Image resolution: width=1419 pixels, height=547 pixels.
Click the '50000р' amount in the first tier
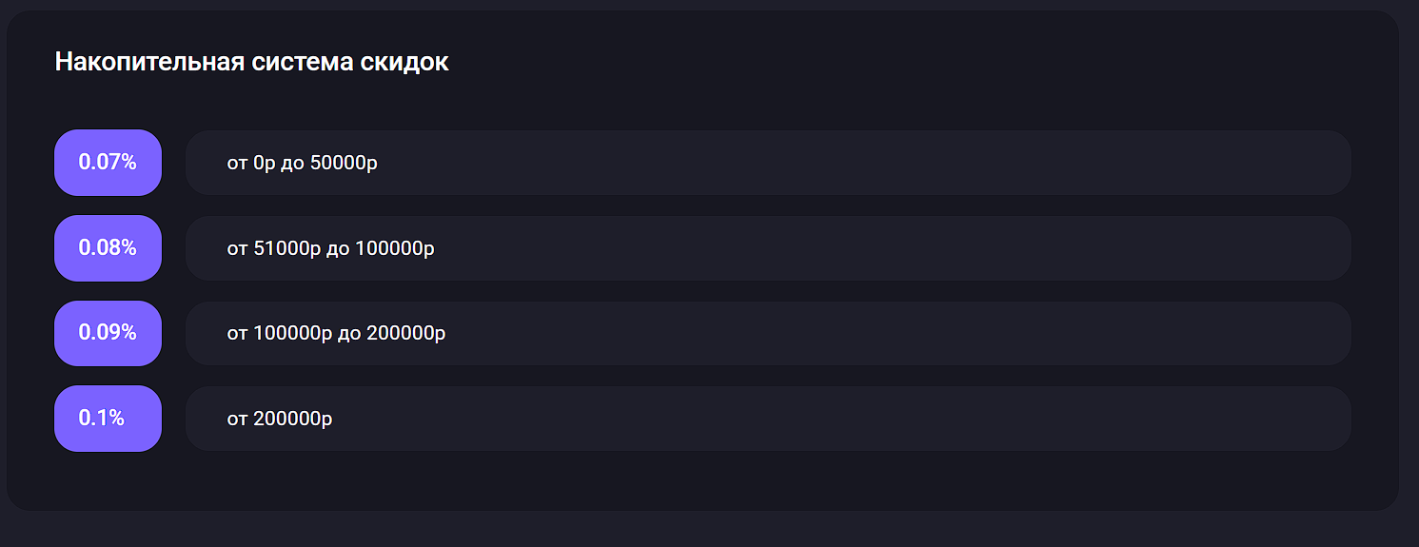[344, 164]
